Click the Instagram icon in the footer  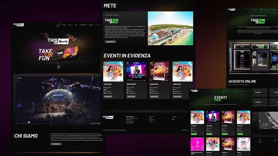[x=173, y=119]
